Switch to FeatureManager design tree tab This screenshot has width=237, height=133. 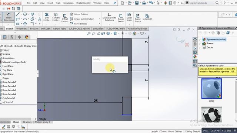click(x=5, y=37)
